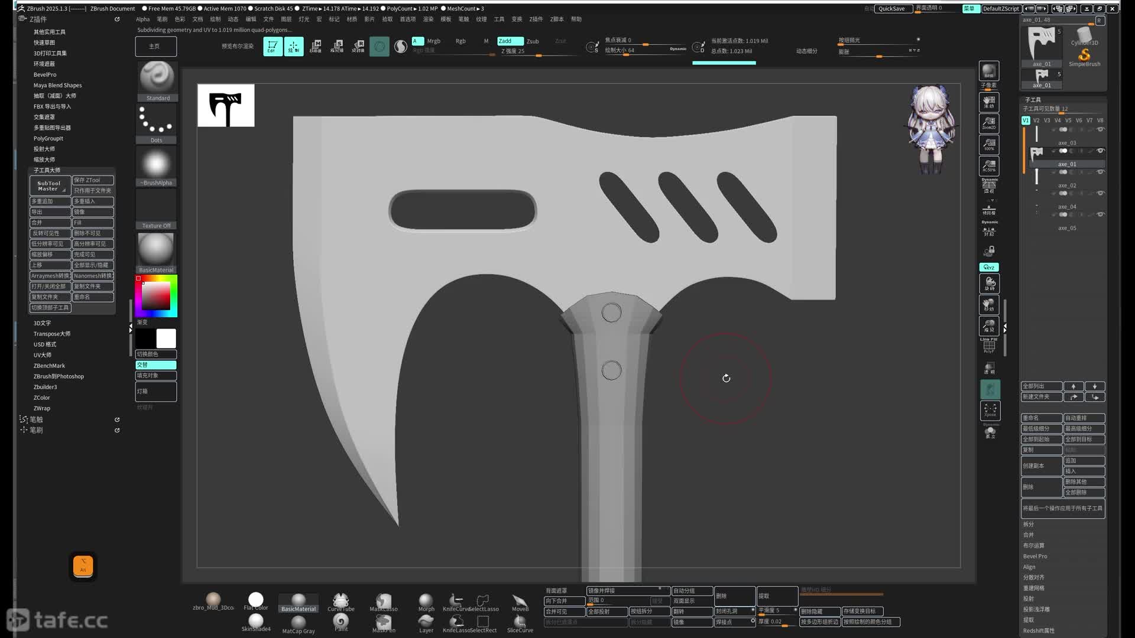Select the CurveTube brush
This screenshot has width=1135, height=638.
(341, 602)
